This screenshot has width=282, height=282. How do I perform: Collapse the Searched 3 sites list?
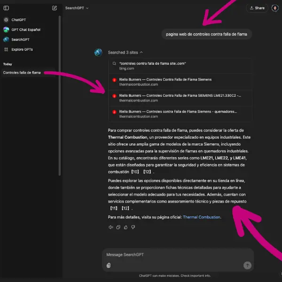tap(125, 53)
